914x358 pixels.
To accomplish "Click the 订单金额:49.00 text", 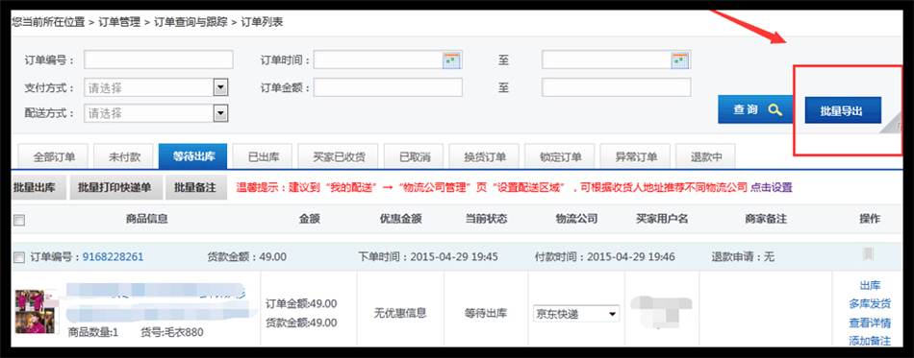I will [x=301, y=304].
